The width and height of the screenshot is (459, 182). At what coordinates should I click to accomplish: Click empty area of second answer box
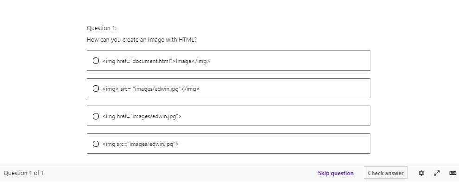[284, 88]
